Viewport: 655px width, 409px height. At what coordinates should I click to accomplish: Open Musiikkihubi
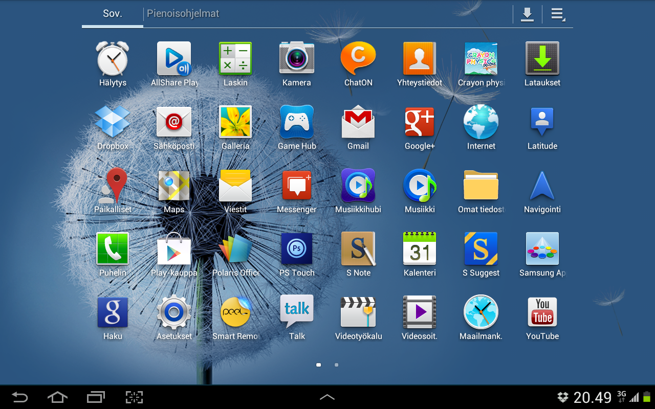(358, 191)
